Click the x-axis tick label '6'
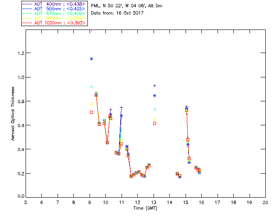 (x=42, y=202)
